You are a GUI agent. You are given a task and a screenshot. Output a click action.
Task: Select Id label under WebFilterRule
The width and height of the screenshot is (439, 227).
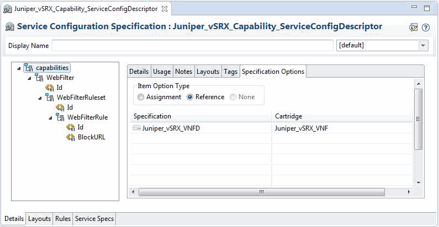81,127
